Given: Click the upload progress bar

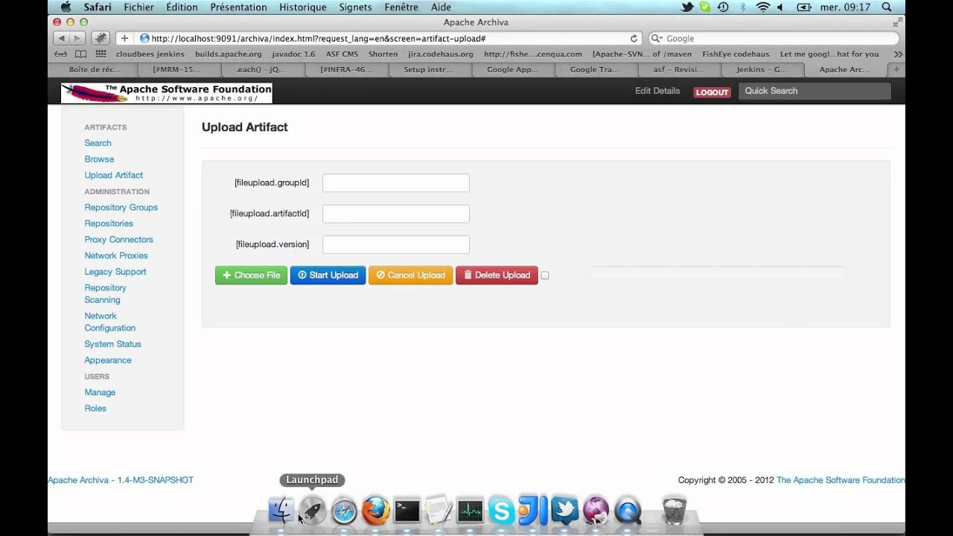Looking at the screenshot, I should click(718, 273).
